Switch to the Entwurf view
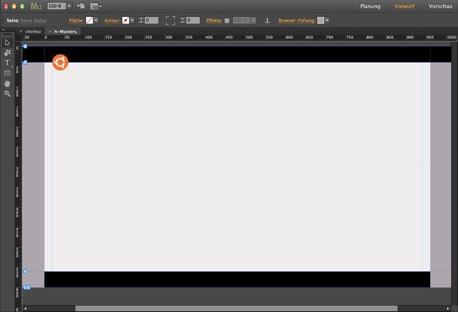This screenshot has width=458, height=312. pyautogui.click(x=405, y=6)
